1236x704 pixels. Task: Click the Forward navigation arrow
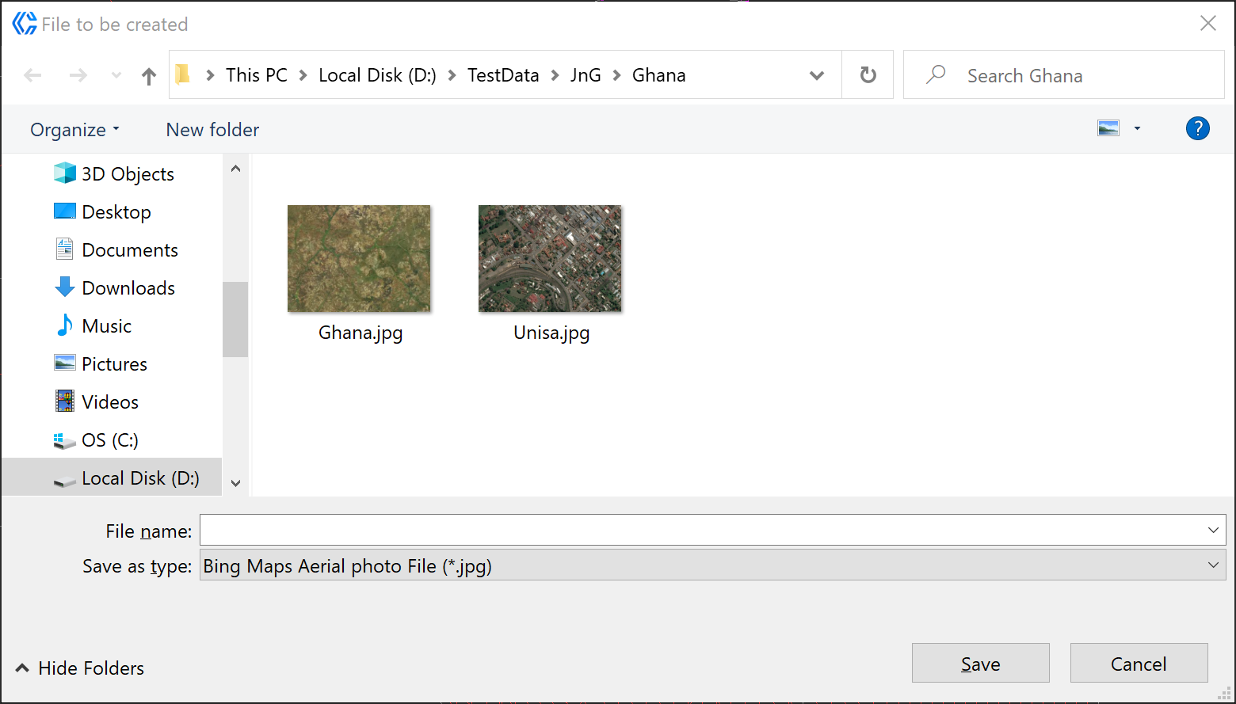(78, 76)
